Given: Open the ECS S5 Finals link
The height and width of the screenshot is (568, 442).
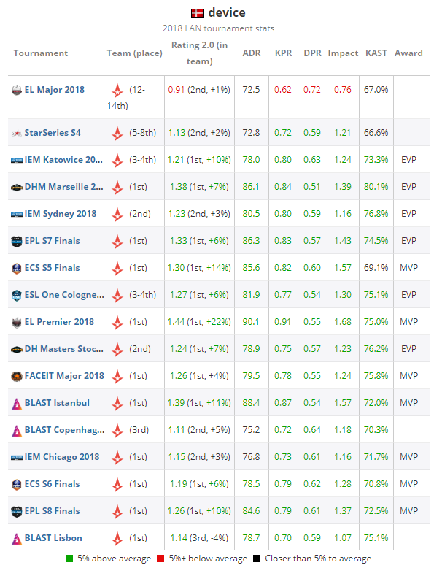Looking at the screenshot, I should 52,268.
